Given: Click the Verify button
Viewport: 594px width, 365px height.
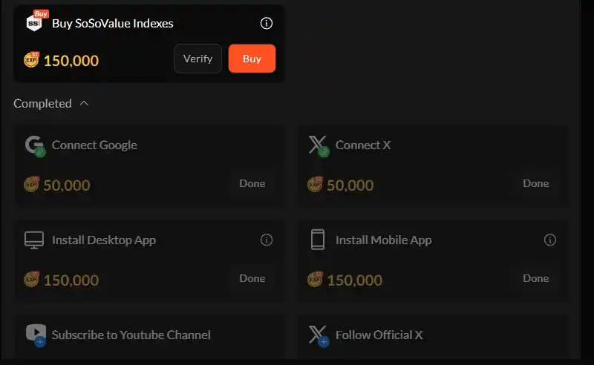Looking at the screenshot, I should [198, 59].
